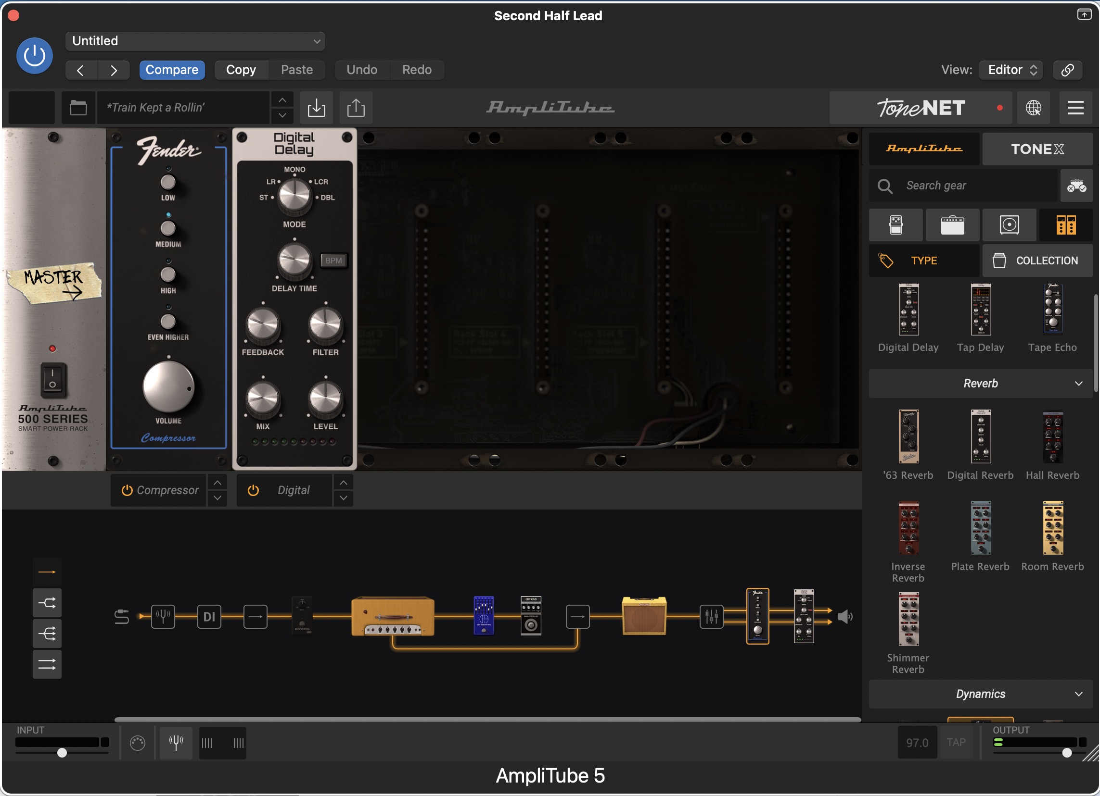Switch to the COLLECTION tab
Viewport: 1100px width, 796px height.
1037,261
